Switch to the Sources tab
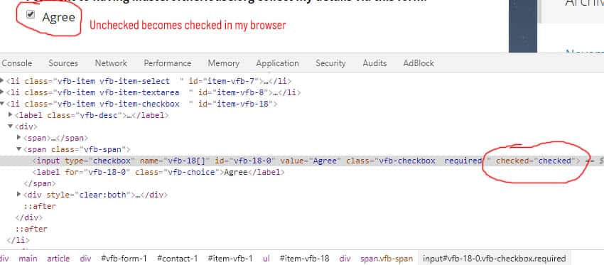Screen dimensions: 604x265 [x=63, y=63]
